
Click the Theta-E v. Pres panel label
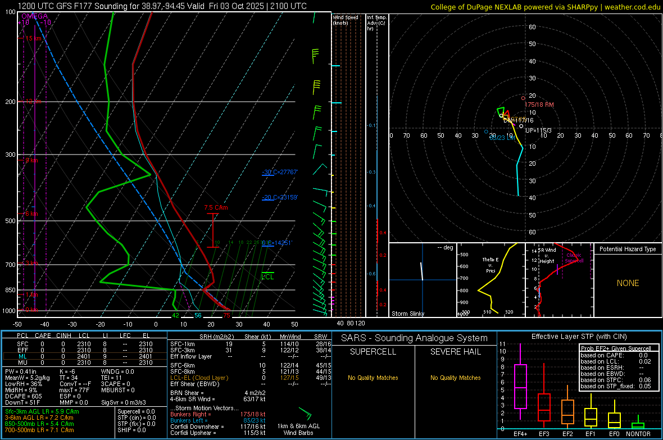[x=491, y=265]
